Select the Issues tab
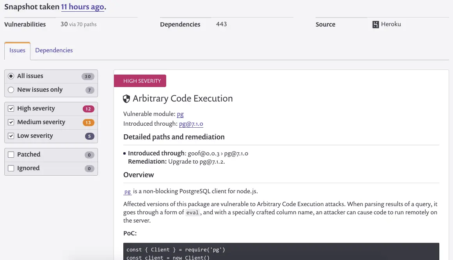This screenshot has height=260, width=453. [17, 51]
